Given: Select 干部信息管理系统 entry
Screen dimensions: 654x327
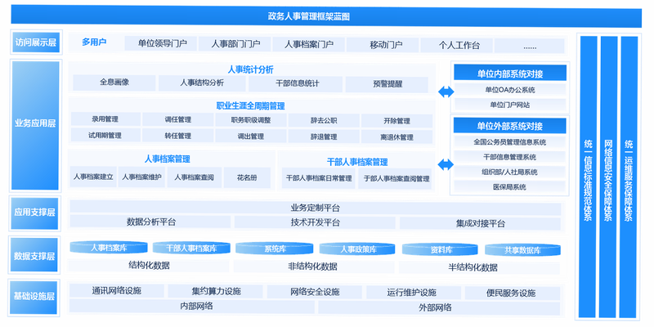Looking at the screenshot, I should 509,157.
